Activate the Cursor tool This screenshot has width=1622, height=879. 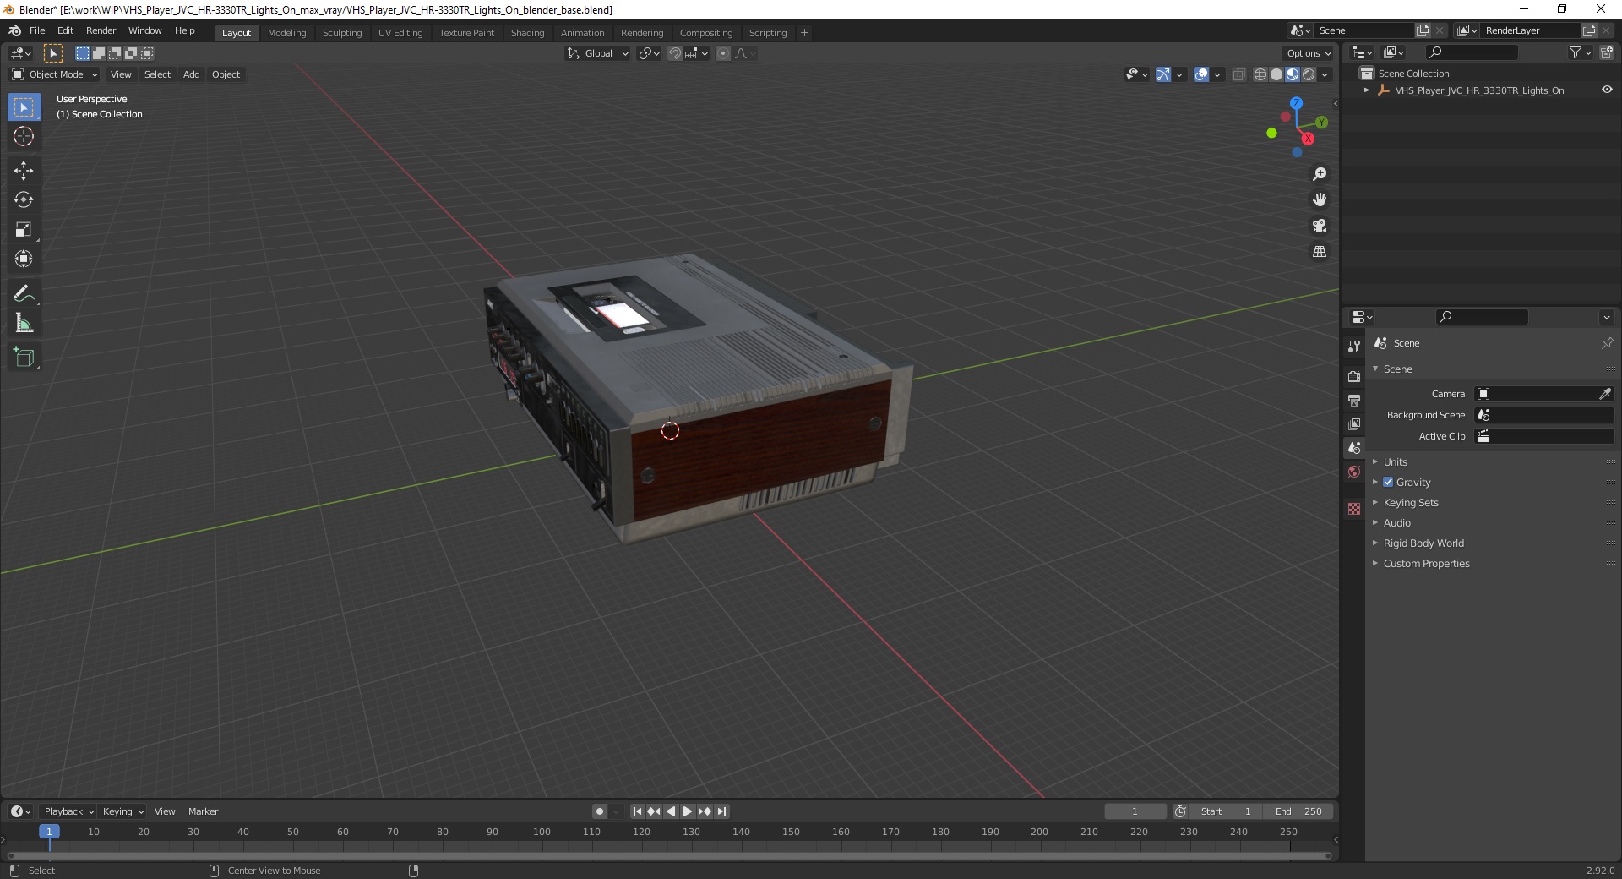24,136
